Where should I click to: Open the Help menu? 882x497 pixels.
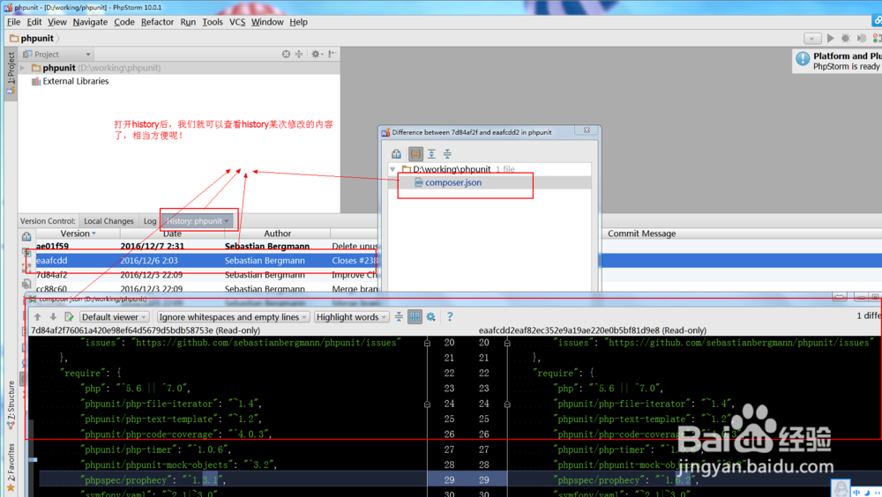coord(298,22)
